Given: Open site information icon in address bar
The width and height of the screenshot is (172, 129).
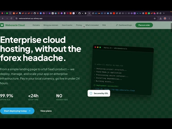Looking at the screenshot, I should pyautogui.click(x=16, y=19).
